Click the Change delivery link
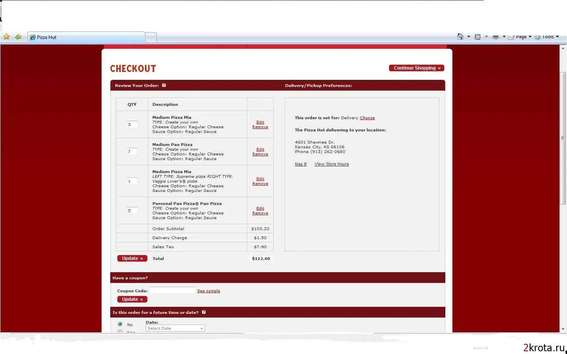This screenshot has width=567, height=354. 367,118
